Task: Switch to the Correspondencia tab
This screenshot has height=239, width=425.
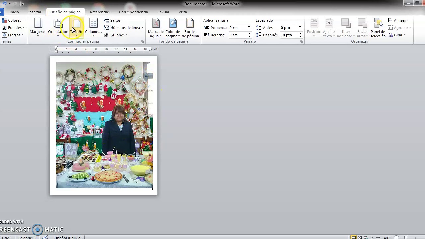Action: point(133,12)
